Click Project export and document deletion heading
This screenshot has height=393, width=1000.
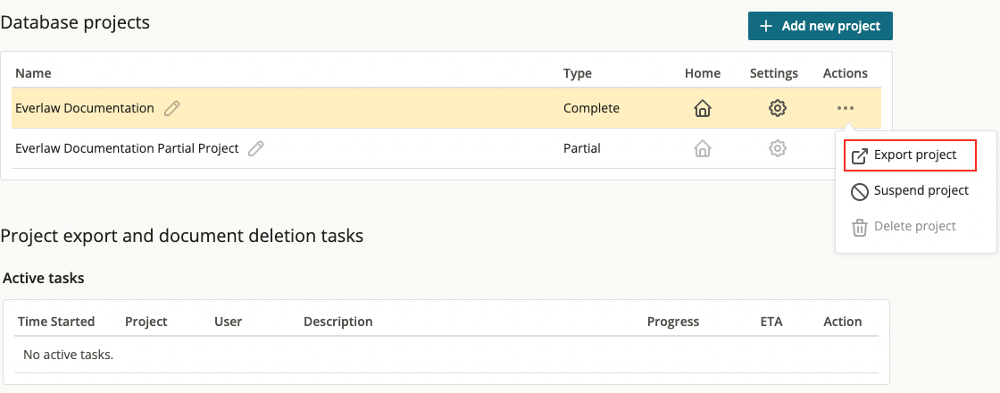(x=182, y=236)
